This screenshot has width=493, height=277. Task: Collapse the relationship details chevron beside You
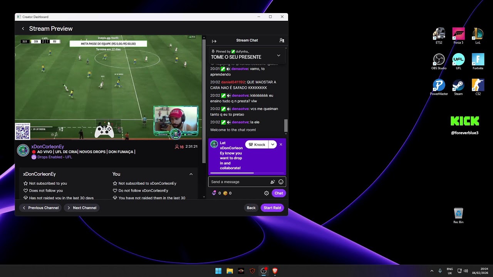click(x=191, y=174)
